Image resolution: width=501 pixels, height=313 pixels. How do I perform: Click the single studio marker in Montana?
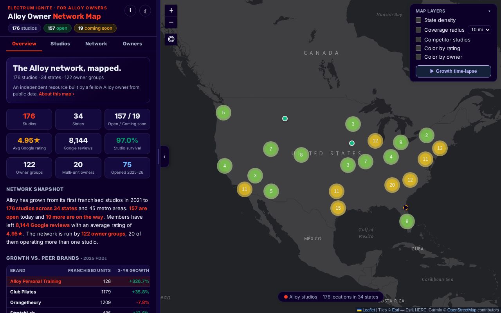tap(285, 119)
